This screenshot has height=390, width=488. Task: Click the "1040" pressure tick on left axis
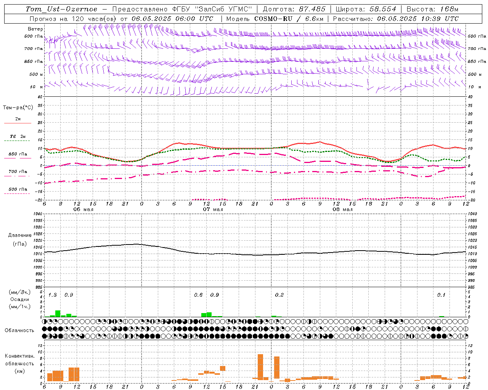[38, 214]
